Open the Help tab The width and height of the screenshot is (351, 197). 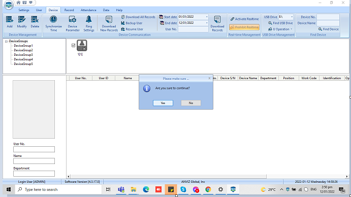tap(119, 10)
